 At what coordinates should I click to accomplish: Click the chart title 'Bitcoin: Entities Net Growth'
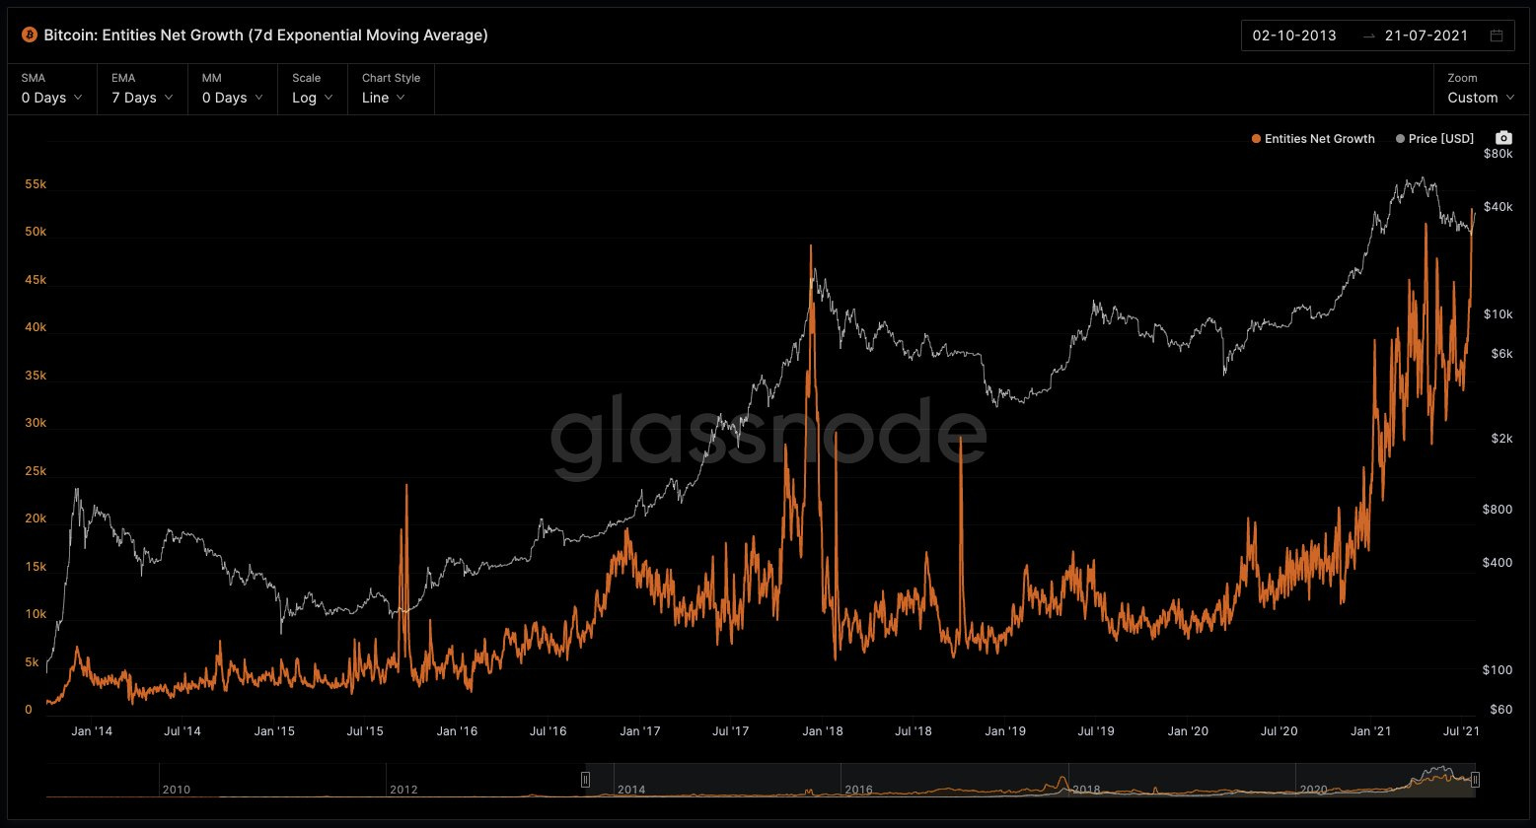pyautogui.click(x=266, y=35)
